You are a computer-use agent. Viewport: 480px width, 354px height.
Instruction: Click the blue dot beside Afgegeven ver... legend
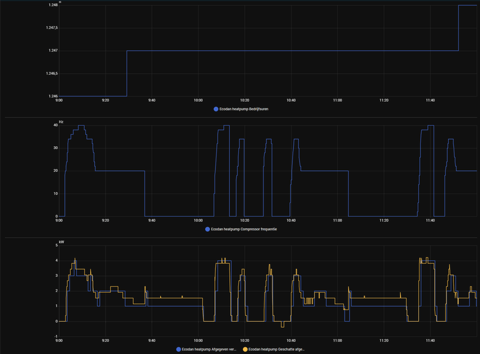coord(178,349)
